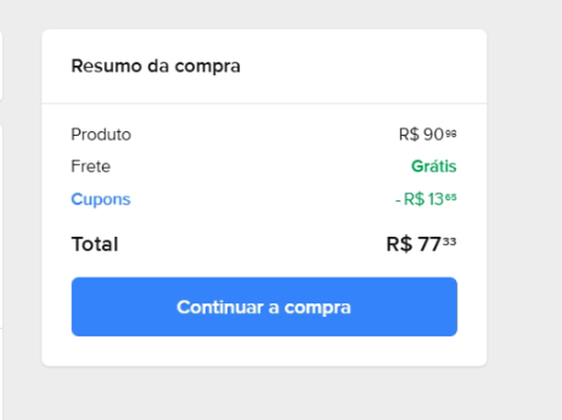562x420 pixels.
Task: Click the total amount R$ 77
Action: coord(414,244)
